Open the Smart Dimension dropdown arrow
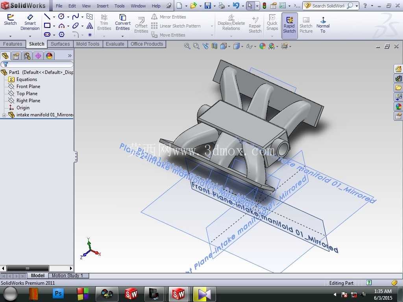Viewport: 403px width, 302px height. (x=30, y=36)
